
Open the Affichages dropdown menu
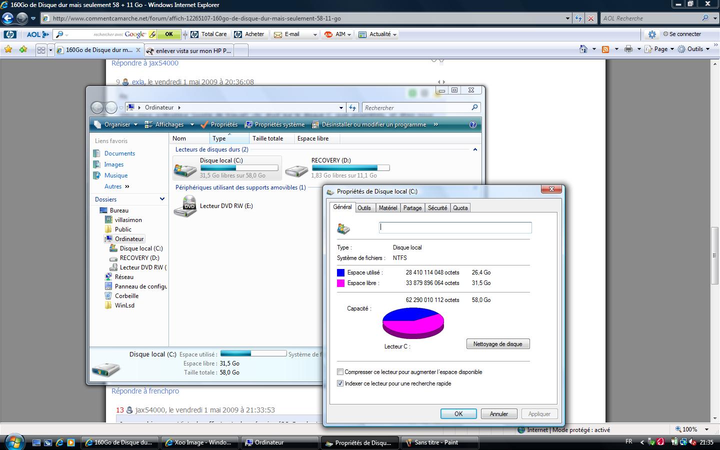164,124
